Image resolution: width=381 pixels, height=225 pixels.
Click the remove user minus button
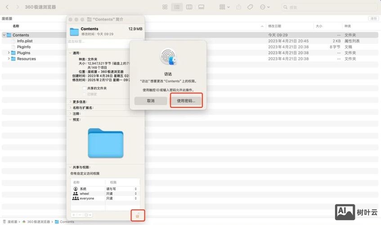(80, 215)
